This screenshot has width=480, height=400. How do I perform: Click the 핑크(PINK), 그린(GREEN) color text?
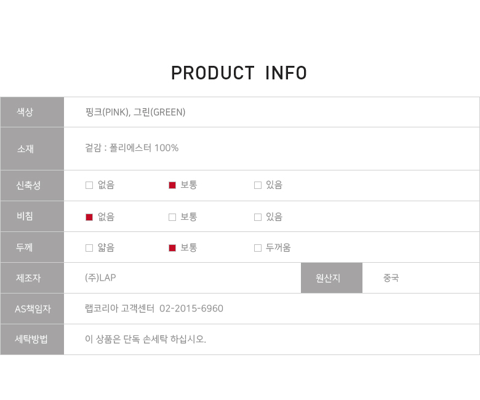tap(135, 112)
